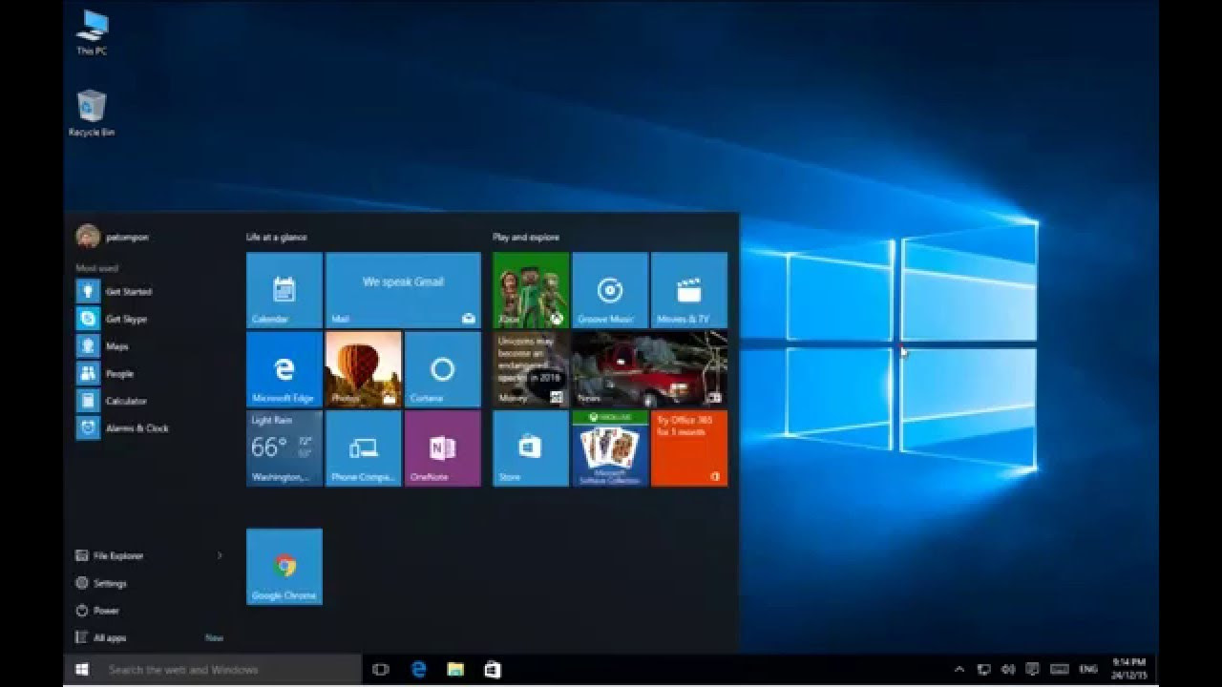The width and height of the screenshot is (1222, 687).
Task: Open Edge from the taskbar
Action: (x=418, y=670)
